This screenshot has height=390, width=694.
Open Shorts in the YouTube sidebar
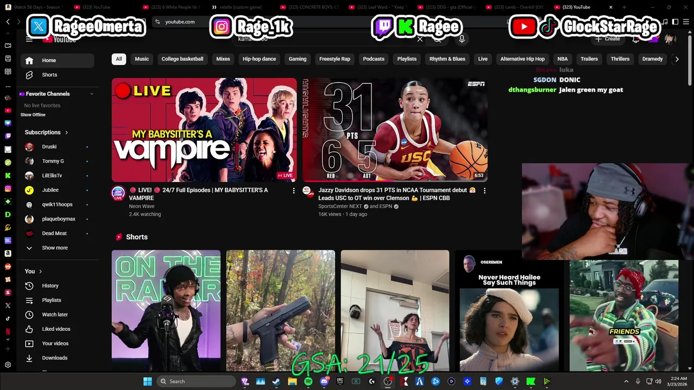(57, 75)
